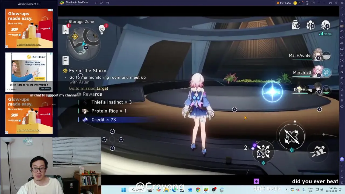Click the Thief's Instinct × 3 reward
The width and height of the screenshot is (345, 194).
pyautogui.click(x=111, y=102)
